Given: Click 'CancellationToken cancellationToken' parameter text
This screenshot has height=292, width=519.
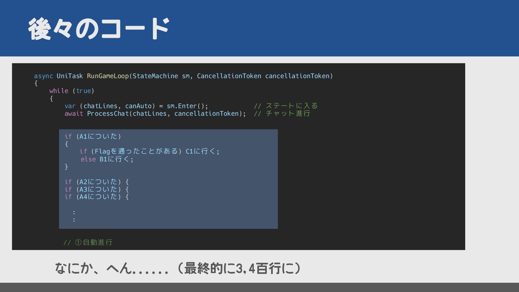Looking at the screenshot, I should pos(263,76).
